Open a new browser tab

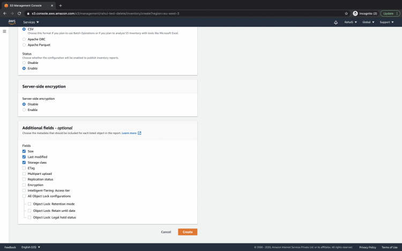[x=60, y=5]
